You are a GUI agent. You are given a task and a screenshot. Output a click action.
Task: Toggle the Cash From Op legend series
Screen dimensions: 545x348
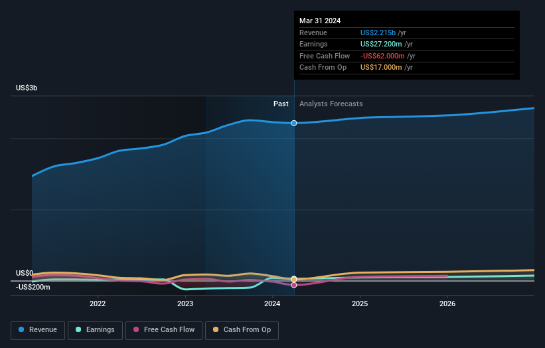click(x=242, y=330)
